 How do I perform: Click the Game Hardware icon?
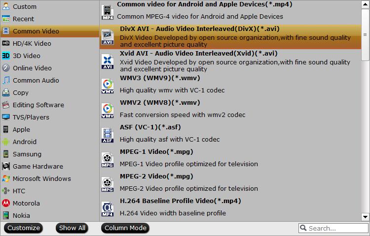coord(6,166)
